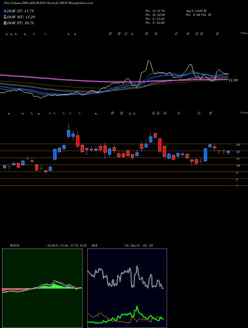This screenshot has height=328, width=248.
Task: Click the '<Tops' label on the right
Action: point(244,33)
